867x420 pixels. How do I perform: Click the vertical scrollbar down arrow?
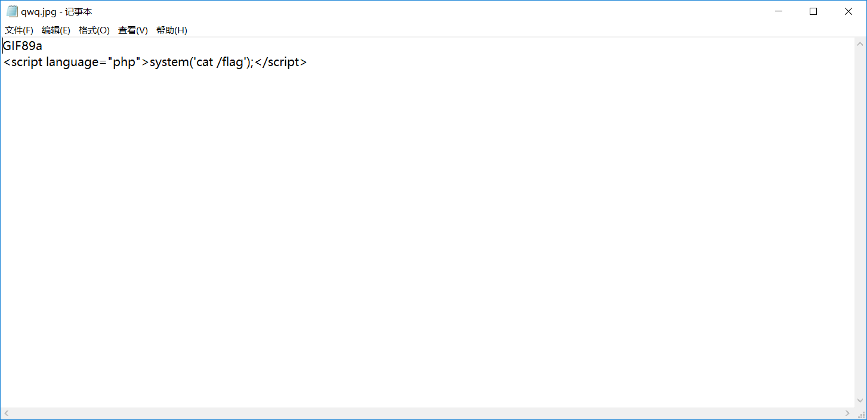tap(860, 401)
